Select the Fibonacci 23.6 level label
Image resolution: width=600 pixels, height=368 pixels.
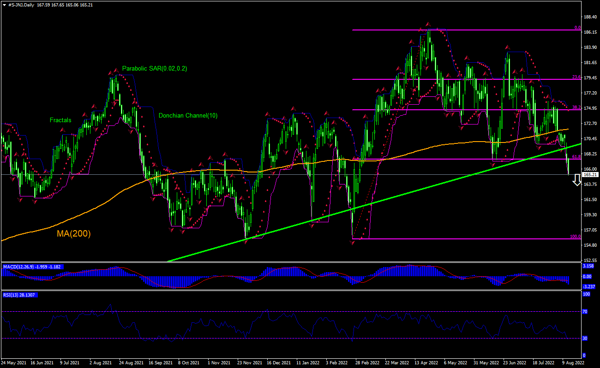pos(576,77)
